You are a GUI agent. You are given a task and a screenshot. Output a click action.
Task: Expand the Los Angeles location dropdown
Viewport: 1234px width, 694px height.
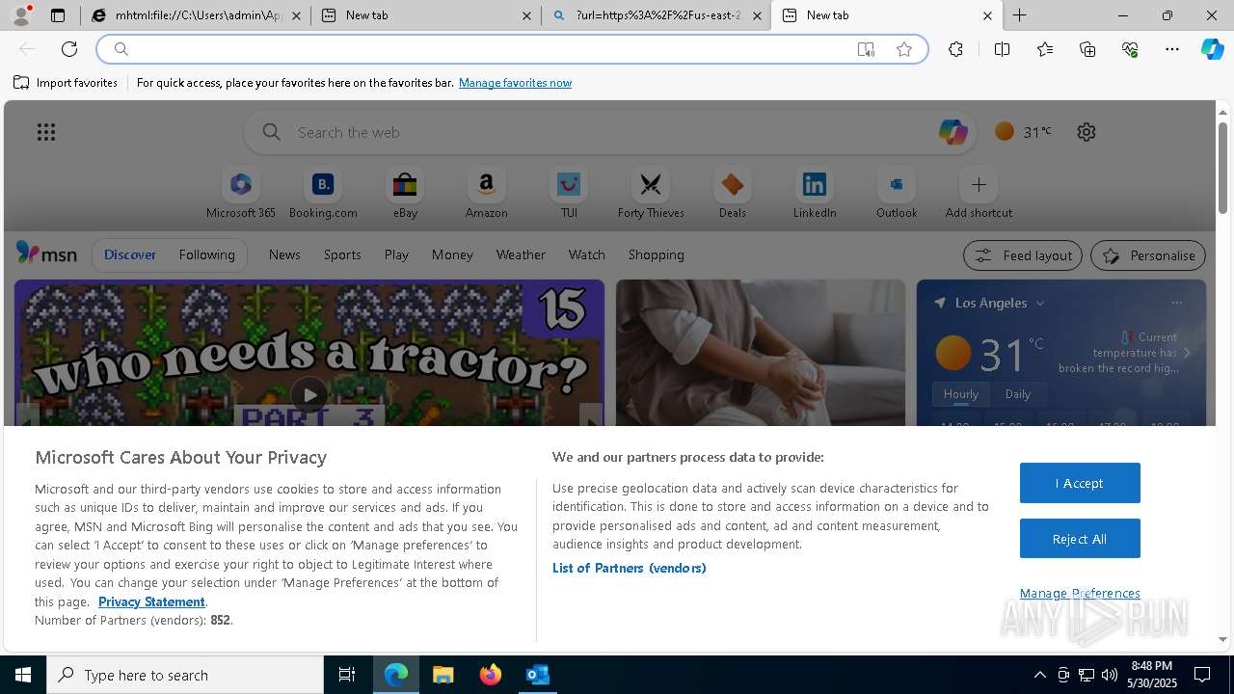click(1040, 303)
